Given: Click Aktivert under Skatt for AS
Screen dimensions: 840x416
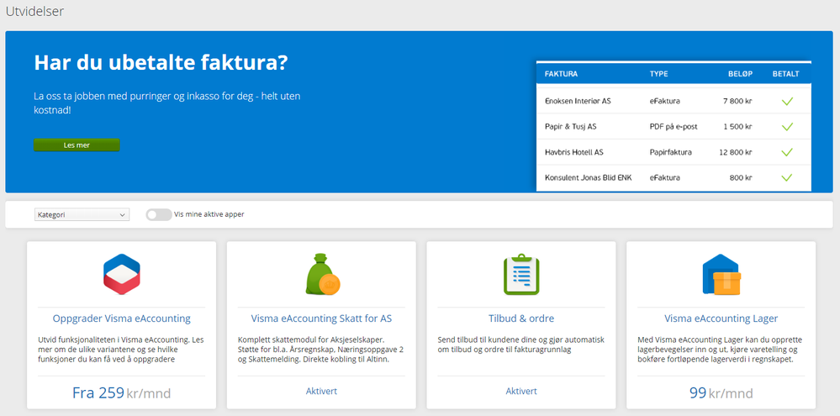Looking at the screenshot, I should (321, 392).
